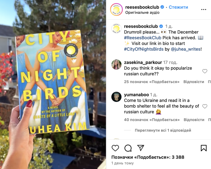The height and width of the screenshot is (169, 211).
Task: Like yumanaboo's comment heart
Action: [x=205, y=106]
